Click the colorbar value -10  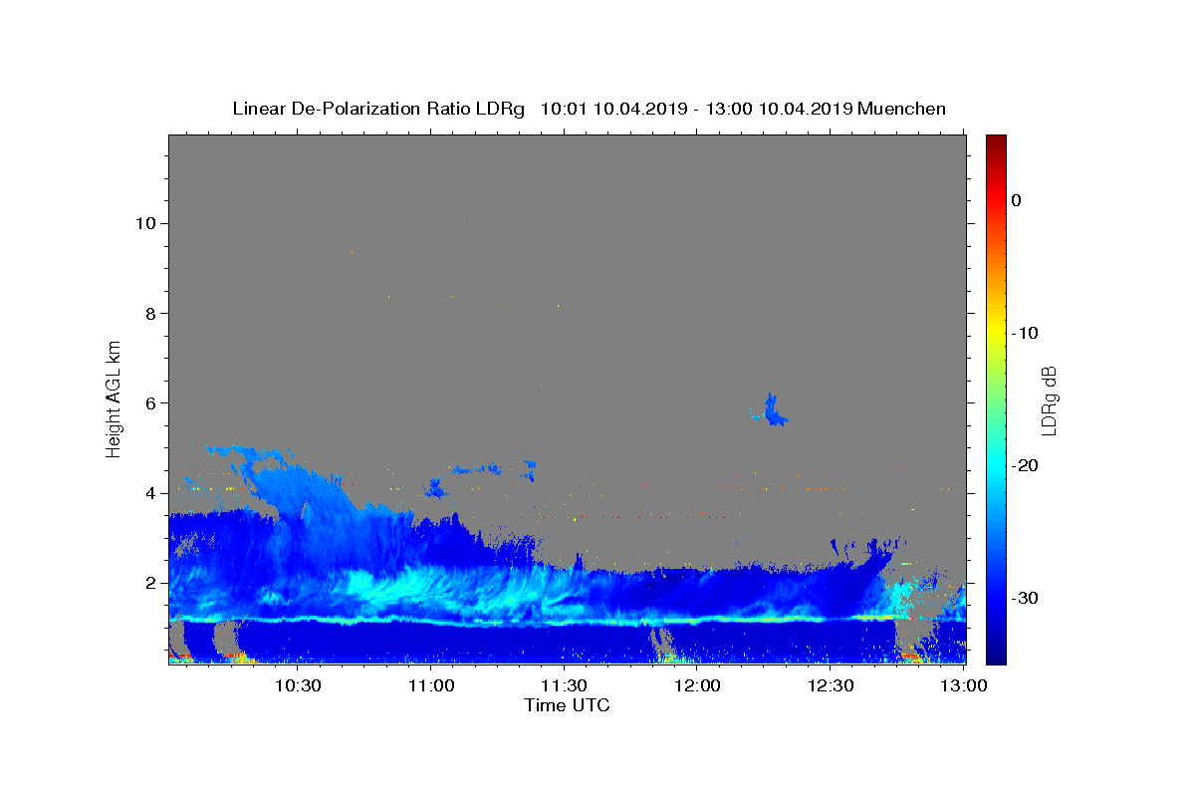click(1026, 333)
